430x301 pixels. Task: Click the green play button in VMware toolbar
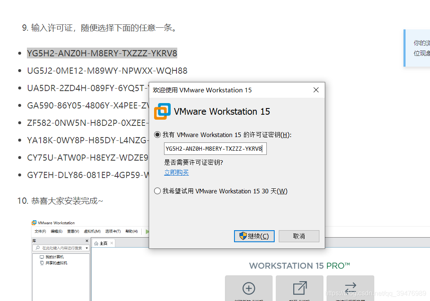point(147,231)
